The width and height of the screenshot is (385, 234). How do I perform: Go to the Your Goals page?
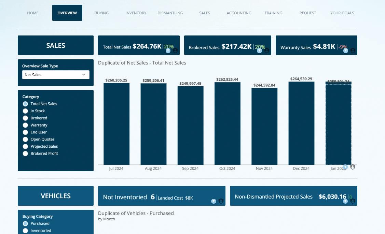[x=342, y=13]
